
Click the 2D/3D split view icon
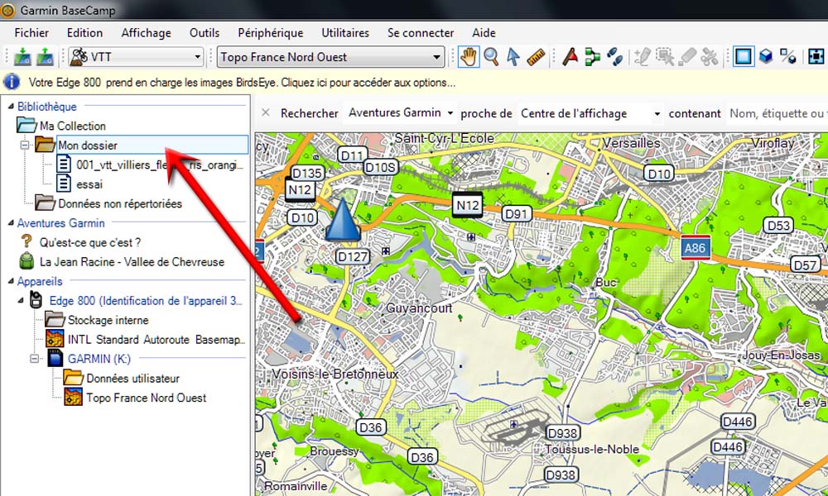[788, 56]
